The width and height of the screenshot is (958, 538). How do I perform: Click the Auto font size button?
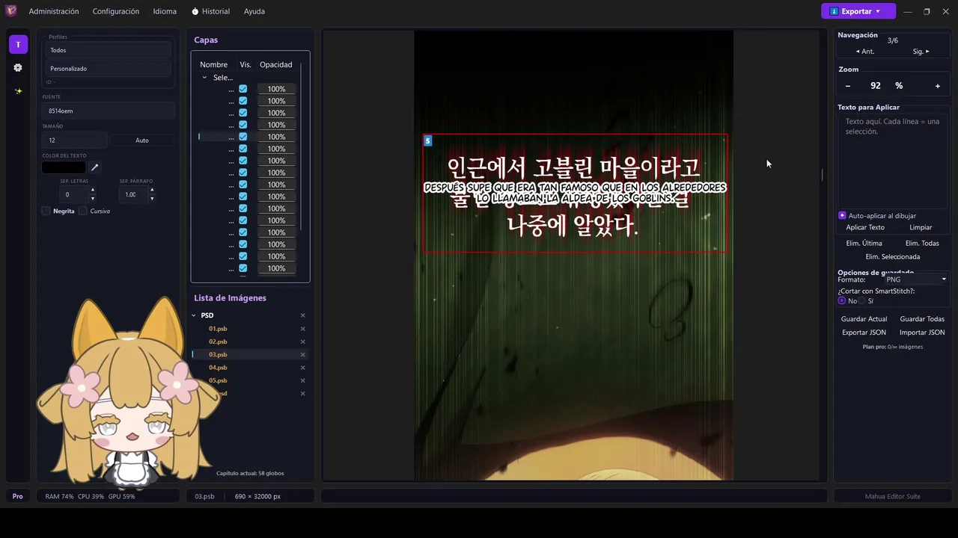point(142,140)
